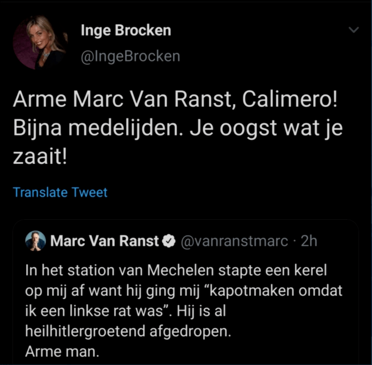Select the 'Arme man.' closing line

(x=62, y=351)
